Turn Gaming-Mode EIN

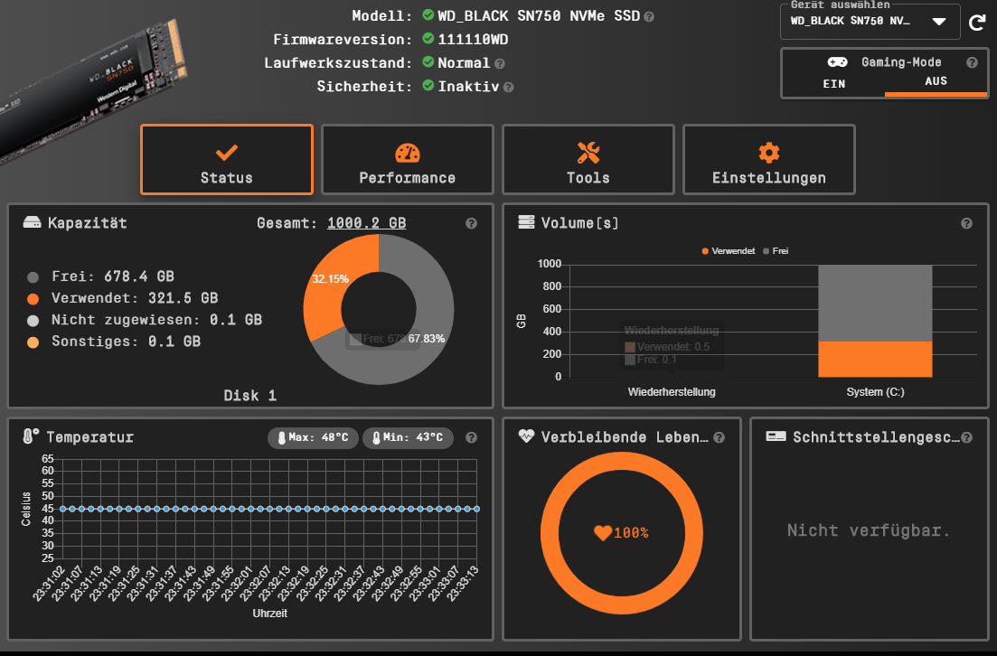(x=833, y=84)
